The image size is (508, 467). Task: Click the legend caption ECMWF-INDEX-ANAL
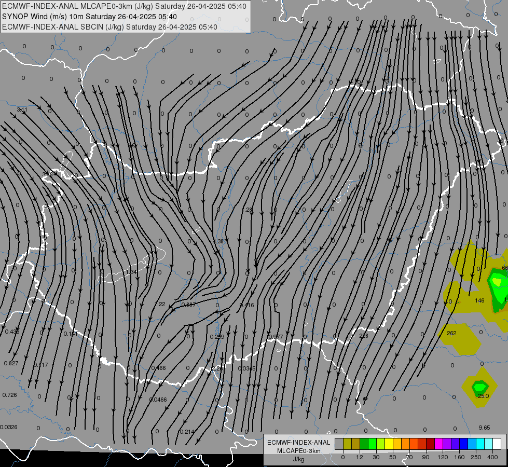click(x=299, y=443)
